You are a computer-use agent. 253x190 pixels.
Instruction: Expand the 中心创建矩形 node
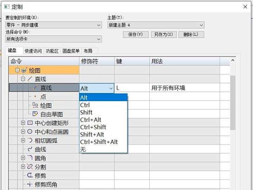point(23,123)
